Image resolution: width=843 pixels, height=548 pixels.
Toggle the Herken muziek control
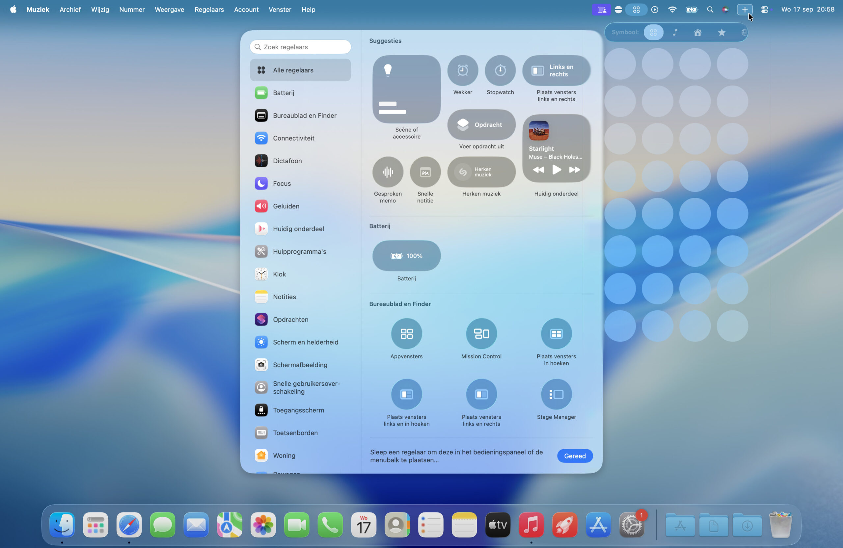[481, 172]
